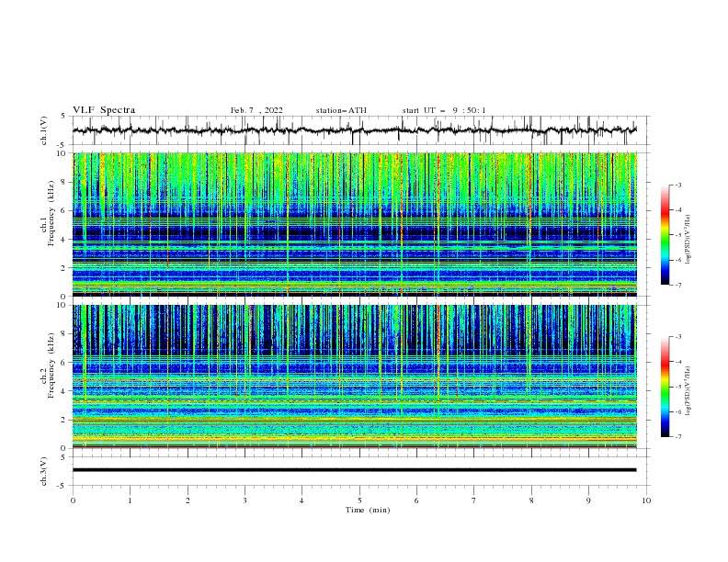This screenshot has width=728, height=562.
Task: Click the 7 minute tick on time axis
Action: (x=474, y=500)
